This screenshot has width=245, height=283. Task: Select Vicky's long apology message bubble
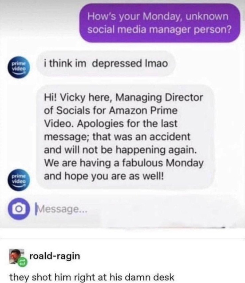coord(126,137)
